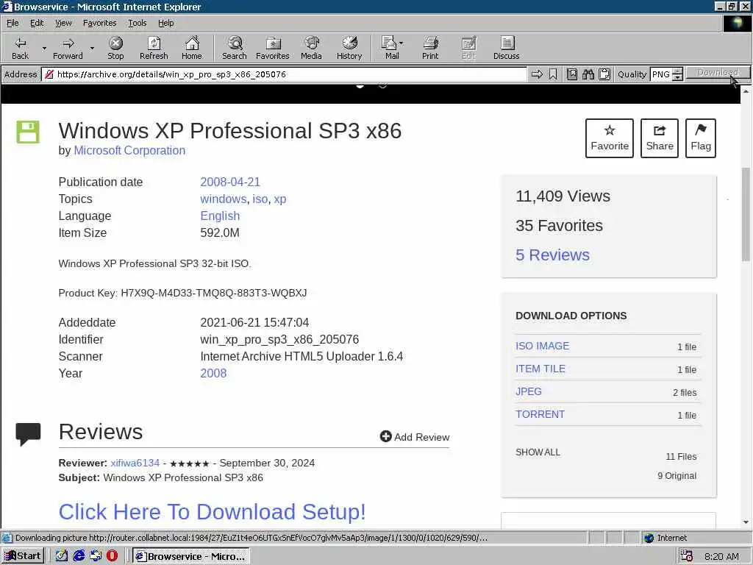Click the iso topic link

pos(260,199)
